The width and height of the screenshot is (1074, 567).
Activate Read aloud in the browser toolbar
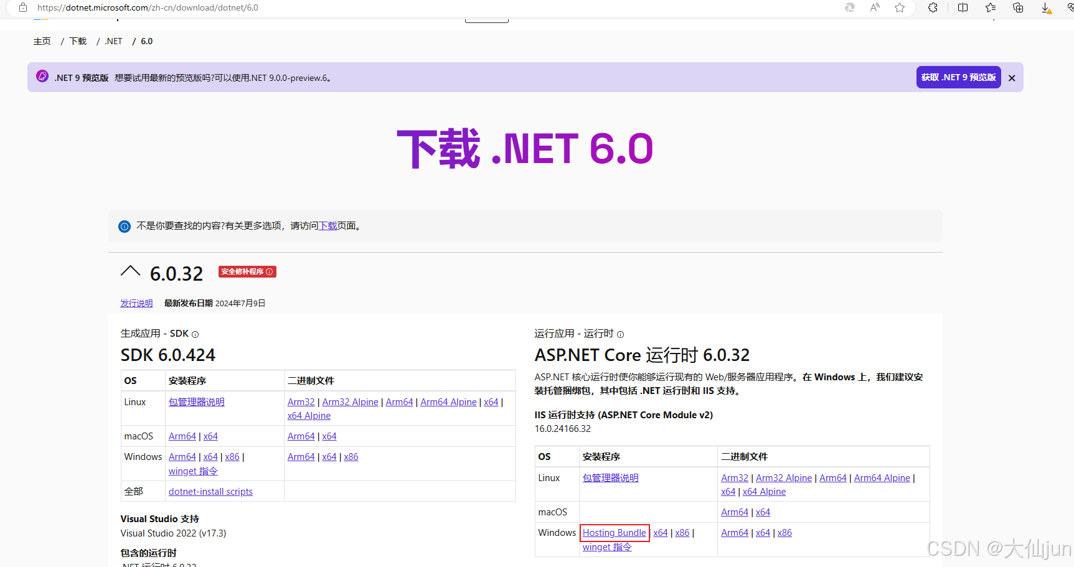(874, 7)
